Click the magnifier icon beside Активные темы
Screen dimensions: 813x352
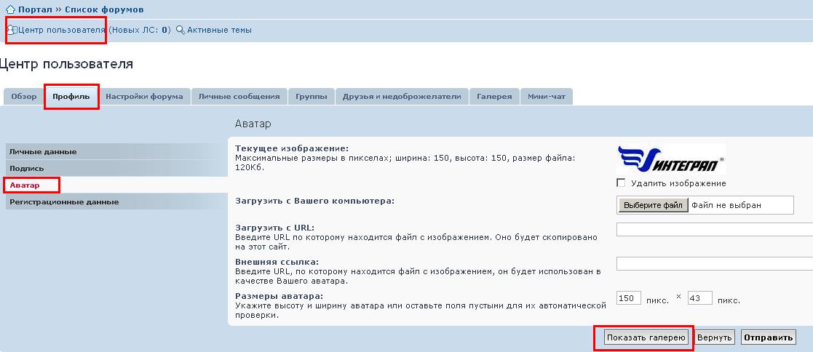(x=181, y=31)
